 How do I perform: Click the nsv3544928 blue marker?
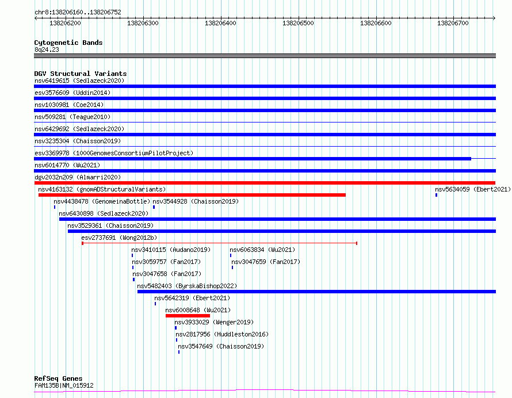click(154, 207)
